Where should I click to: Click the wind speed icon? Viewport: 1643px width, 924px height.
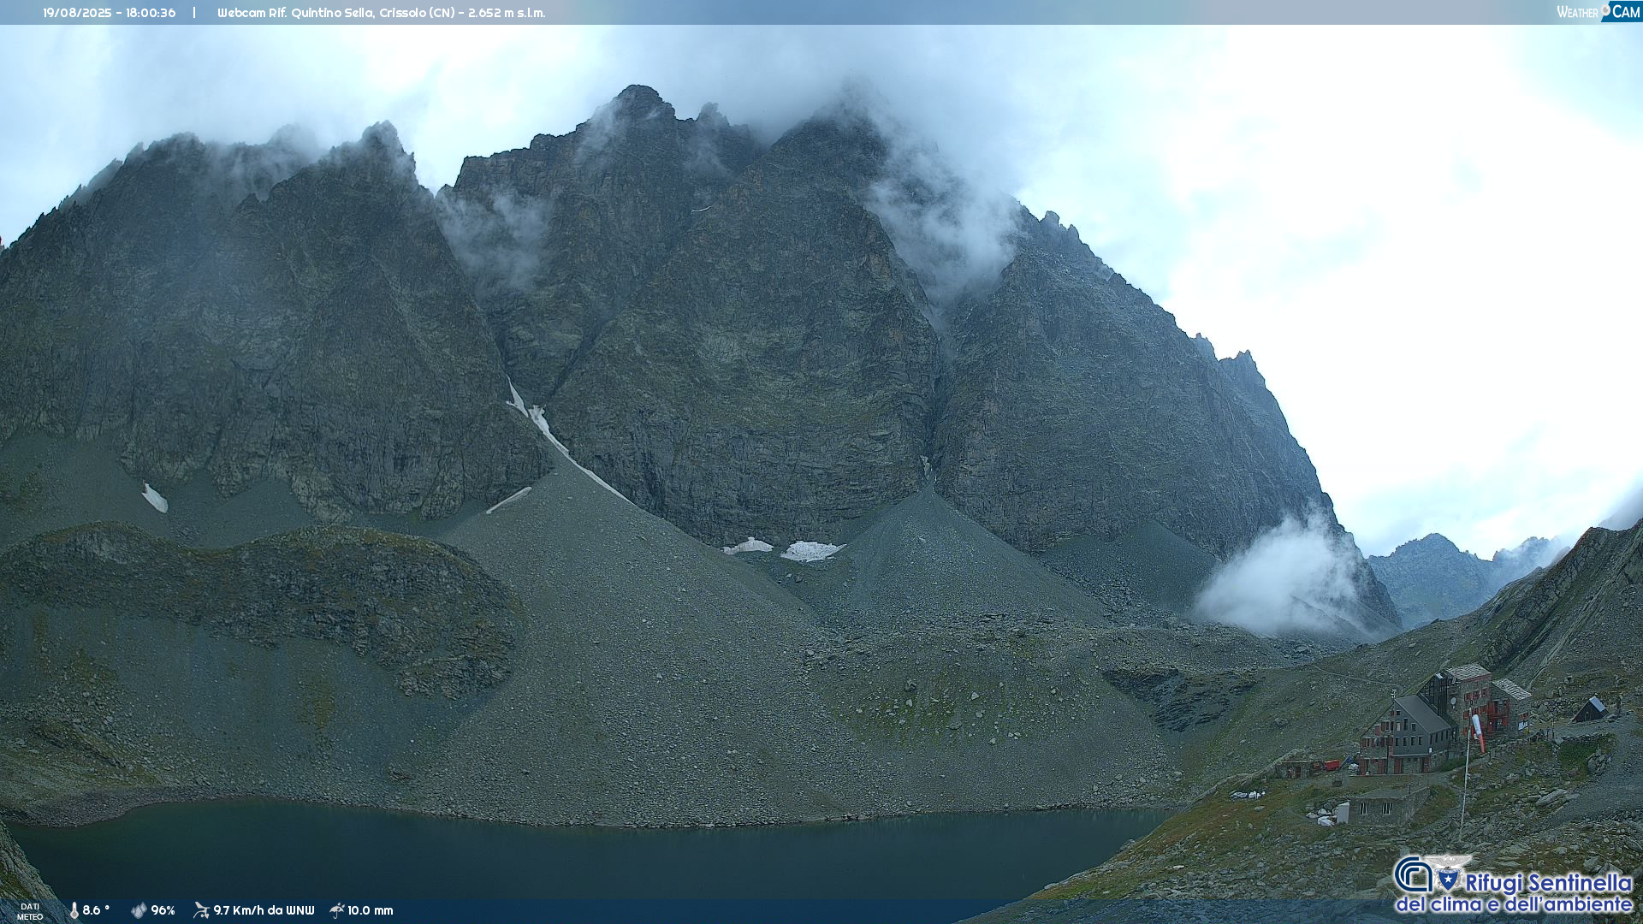(201, 910)
